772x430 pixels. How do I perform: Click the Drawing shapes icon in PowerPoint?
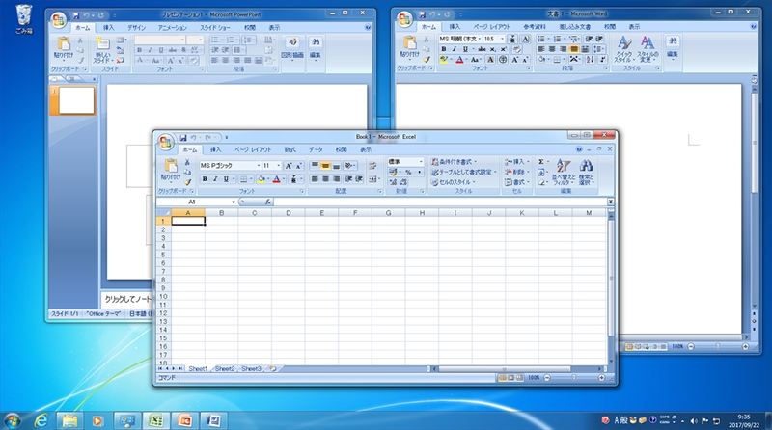coord(292,42)
